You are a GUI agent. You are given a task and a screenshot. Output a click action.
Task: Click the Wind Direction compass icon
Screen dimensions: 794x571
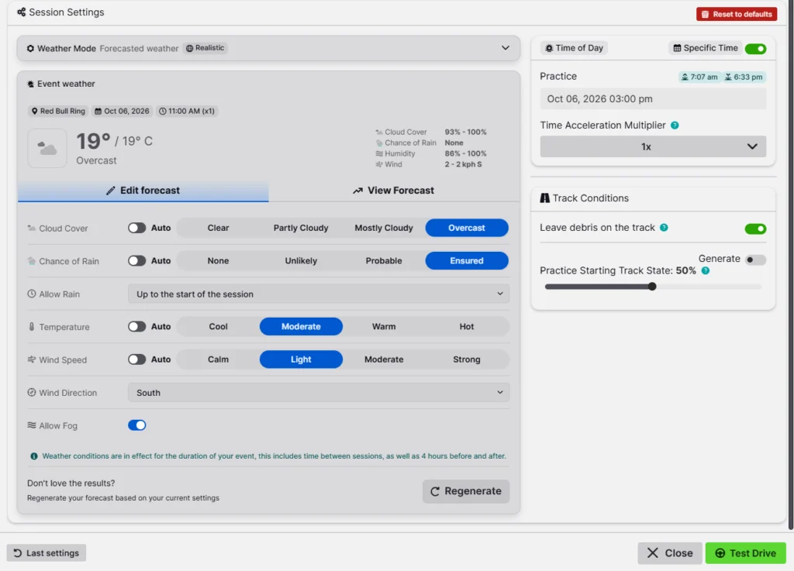coord(31,393)
